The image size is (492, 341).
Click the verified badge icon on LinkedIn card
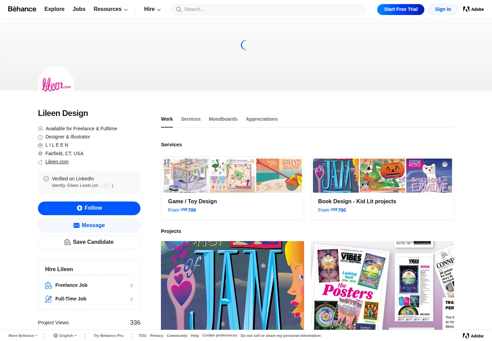(46, 179)
